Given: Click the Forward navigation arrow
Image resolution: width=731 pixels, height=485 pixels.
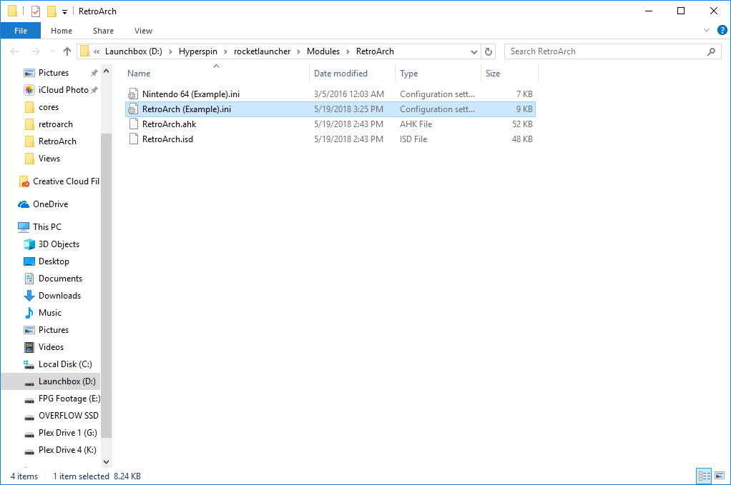Looking at the screenshot, I should coord(36,51).
